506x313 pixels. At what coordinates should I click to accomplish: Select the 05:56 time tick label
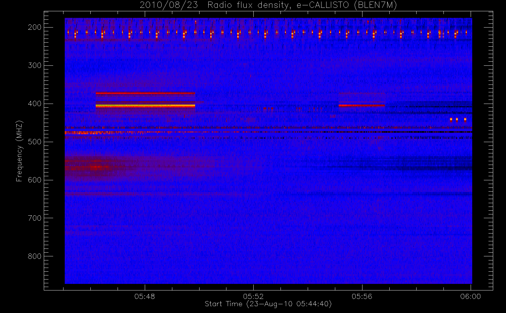point(362,296)
